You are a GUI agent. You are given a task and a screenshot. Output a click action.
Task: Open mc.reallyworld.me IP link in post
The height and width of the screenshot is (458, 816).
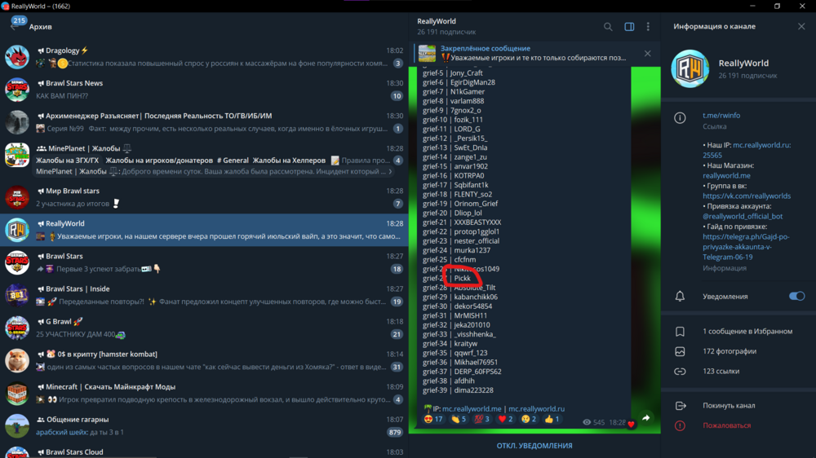(472, 408)
